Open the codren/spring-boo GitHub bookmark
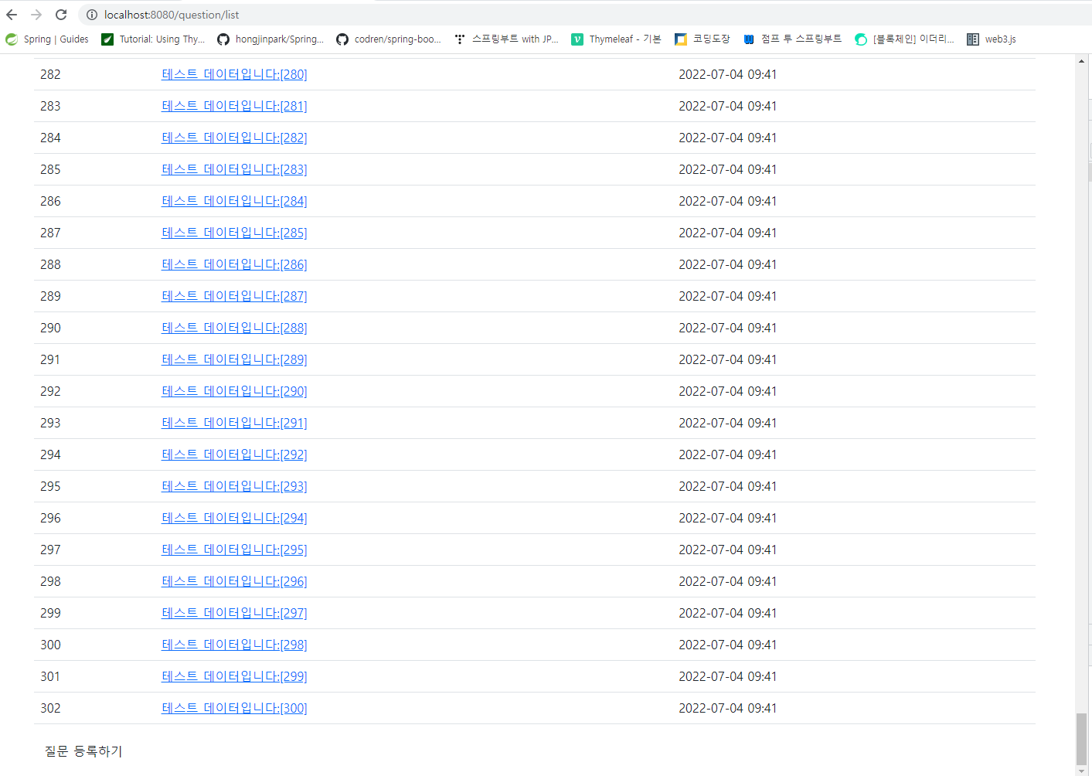This screenshot has height=776, width=1092. [x=389, y=39]
